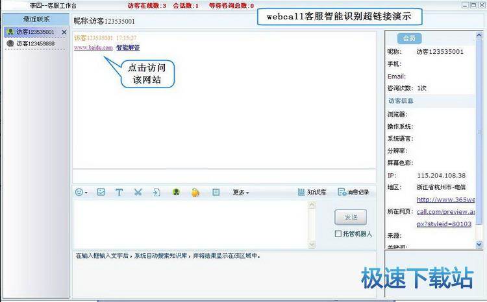Screen dimensions: 487x302
Task: Click the 访客信息 section header
Action: pyautogui.click(x=401, y=100)
